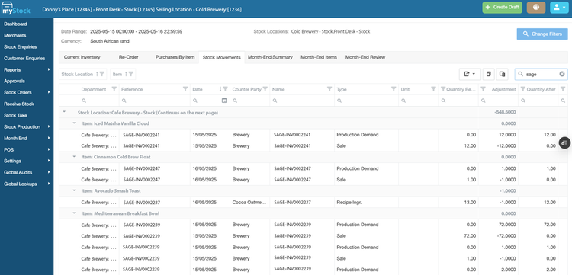This screenshot has height=275, width=572.
Task: Expand the Month End sidebar submenu
Action: (49, 138)
